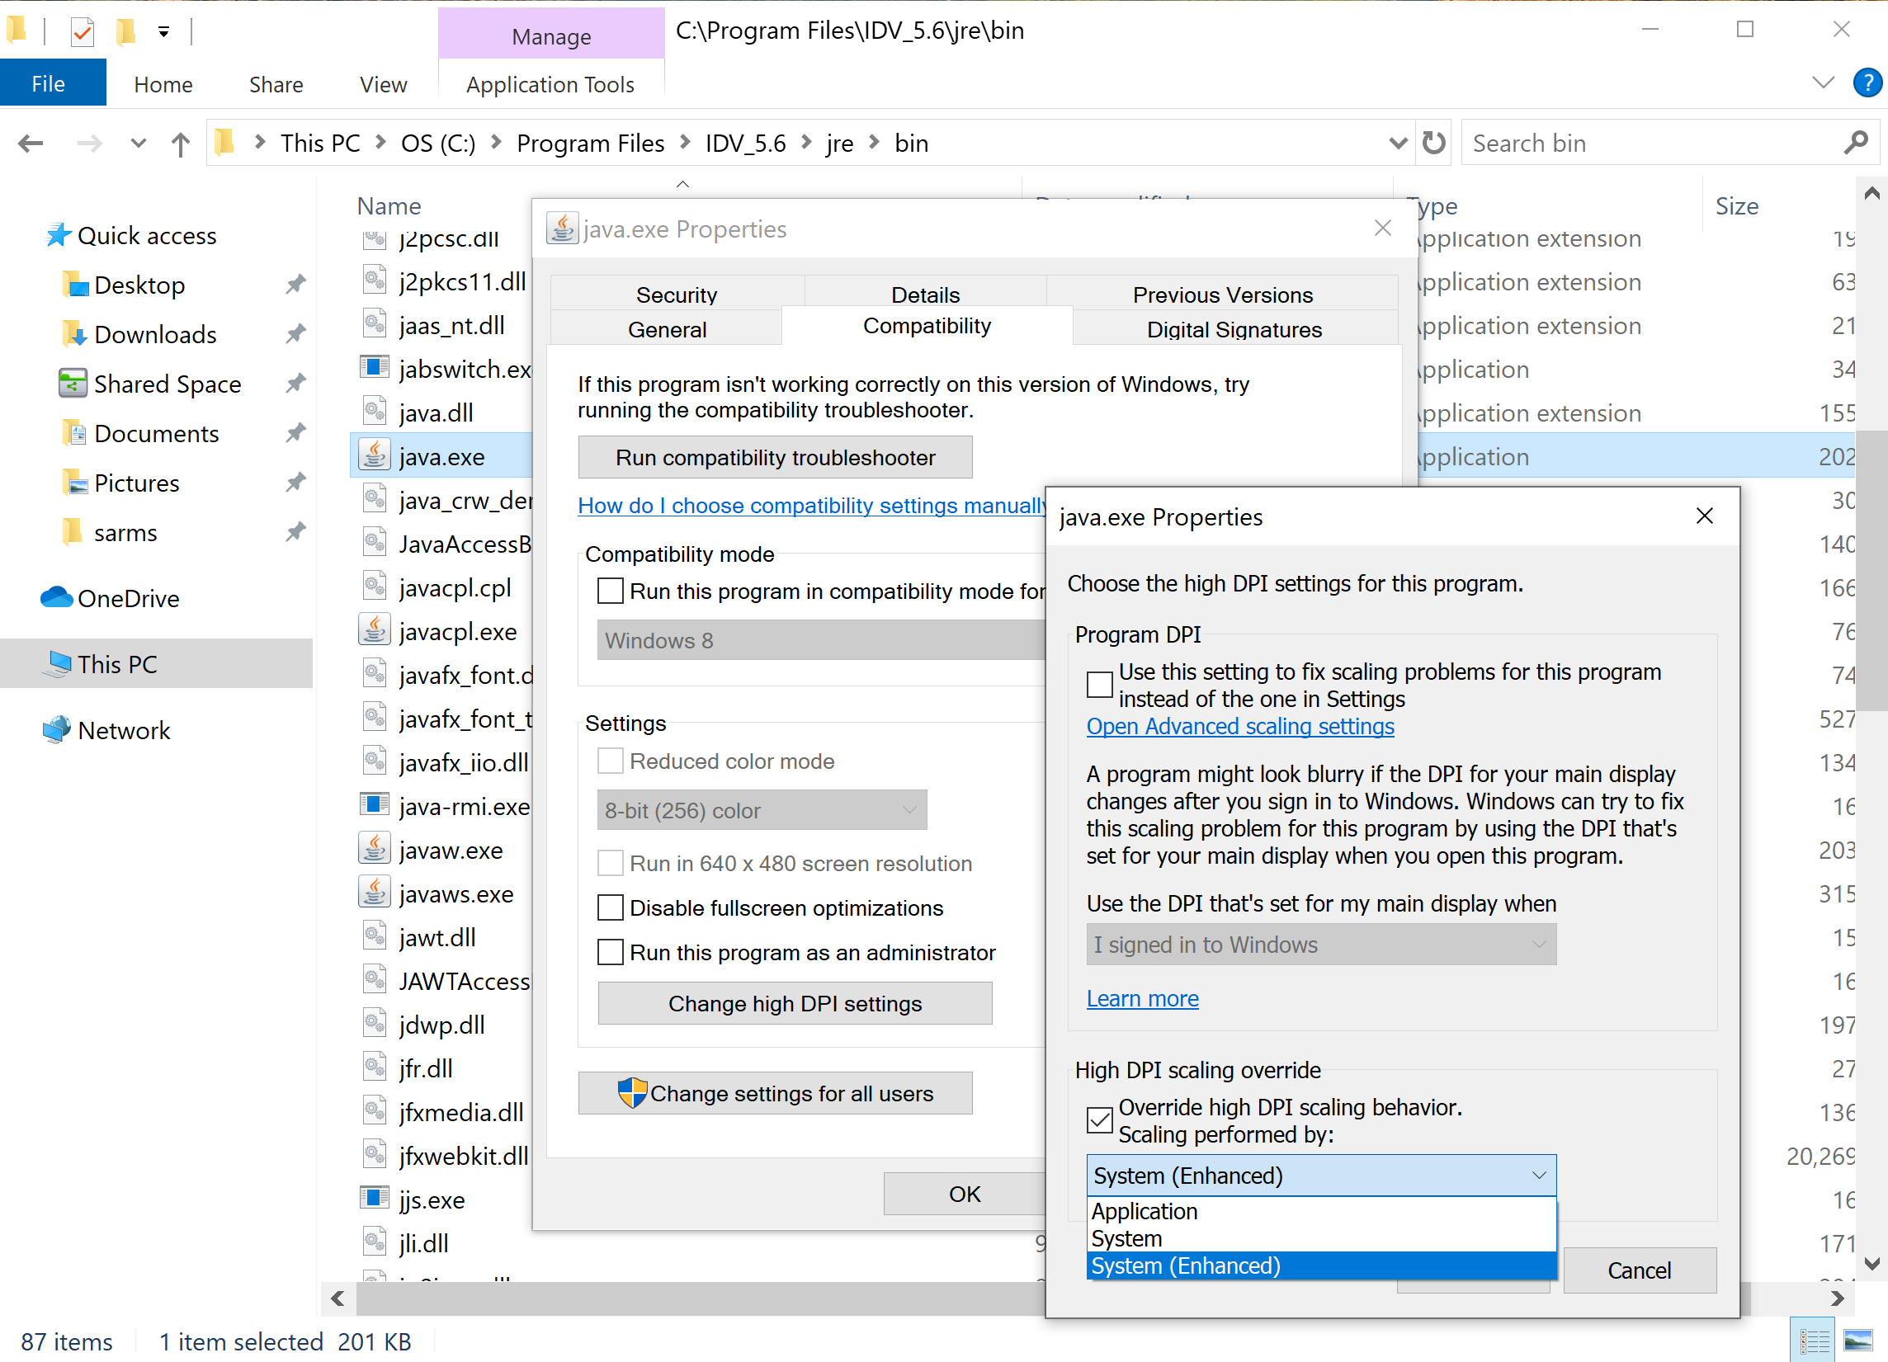Click the Network icon in navigation pane
Image resolution: width=1888 pixels, height=1362 pixels.
click(57, 730)
